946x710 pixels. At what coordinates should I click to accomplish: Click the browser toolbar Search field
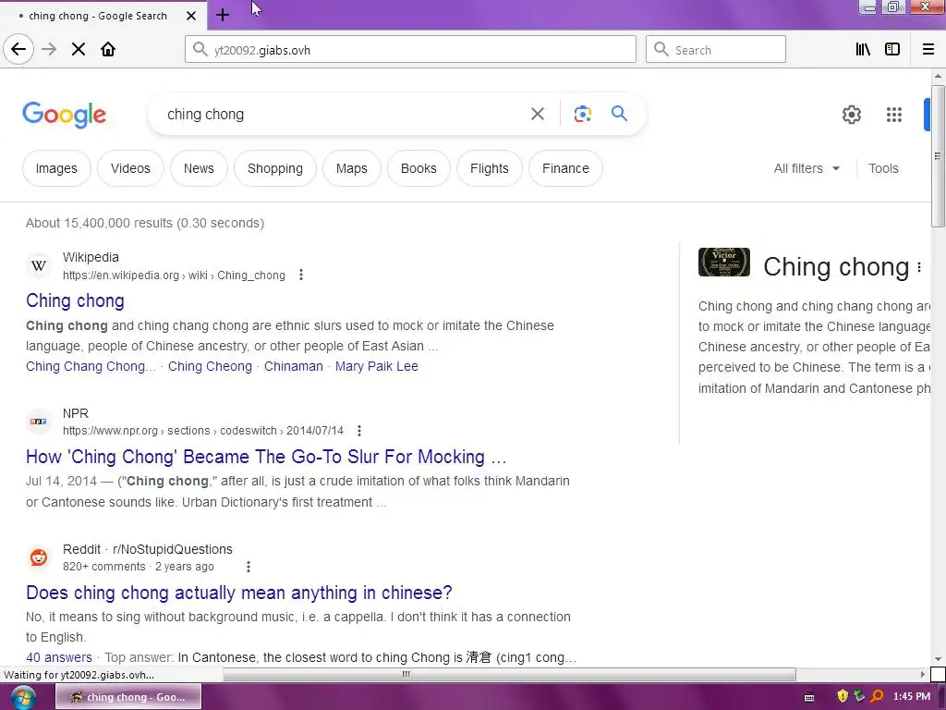tap(716, 50)
